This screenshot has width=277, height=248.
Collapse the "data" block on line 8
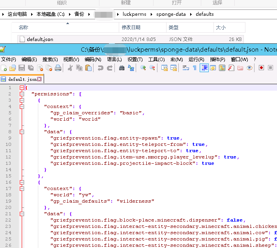click(x=22, y=132)
